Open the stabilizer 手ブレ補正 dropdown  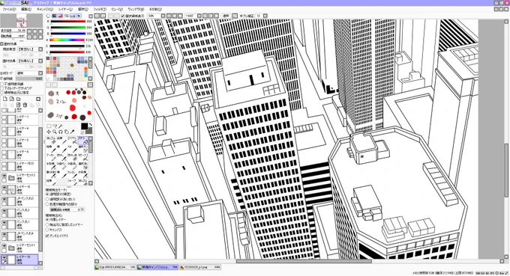(265, 16)
